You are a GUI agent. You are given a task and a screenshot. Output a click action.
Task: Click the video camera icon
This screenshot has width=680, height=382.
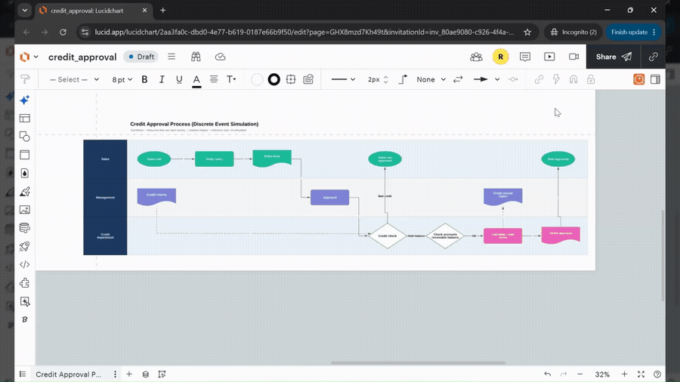coord(573,57)
